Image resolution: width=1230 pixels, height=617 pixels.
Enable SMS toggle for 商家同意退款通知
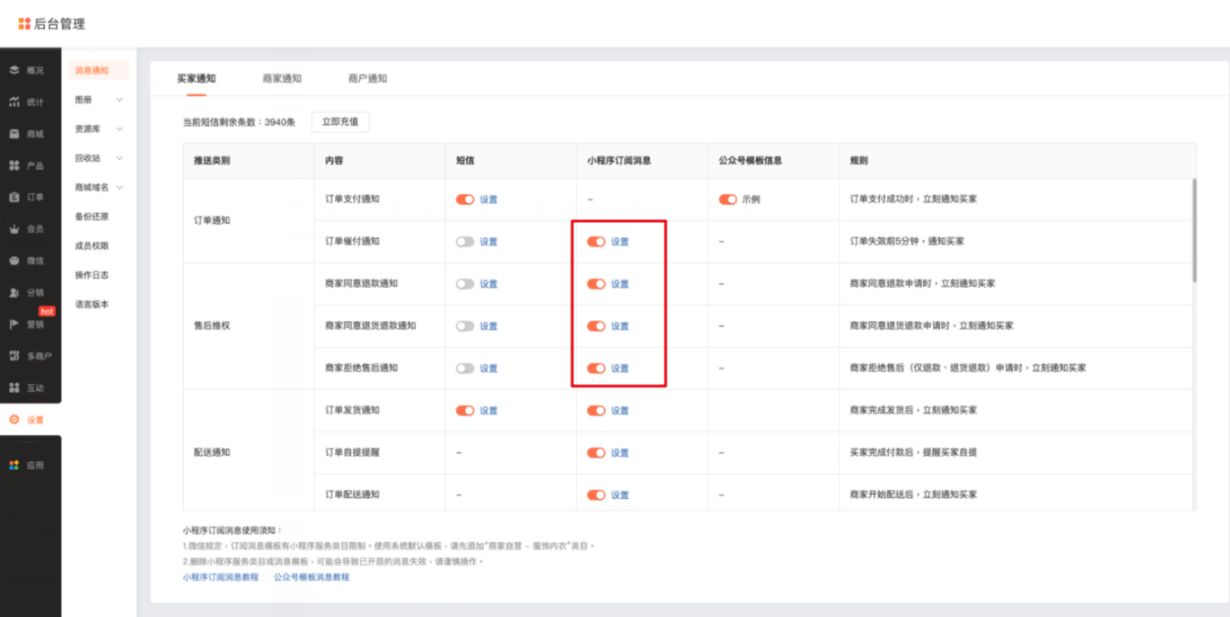pyautogui.click(x=465, y=284)
